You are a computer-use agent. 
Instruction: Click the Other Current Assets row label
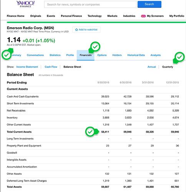pos(19,125)
